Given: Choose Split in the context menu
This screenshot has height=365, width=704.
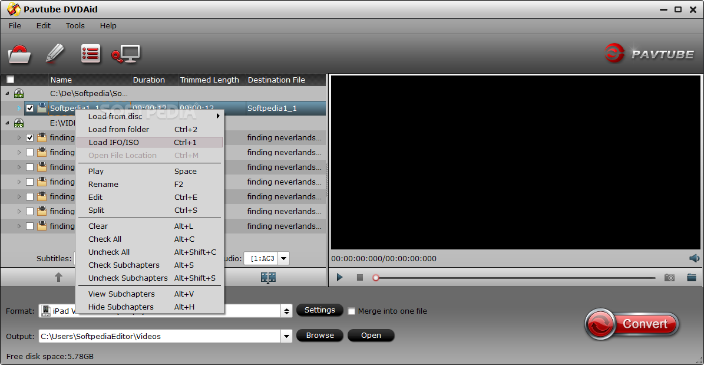Looking at the screenshot, I should [149, 211].
